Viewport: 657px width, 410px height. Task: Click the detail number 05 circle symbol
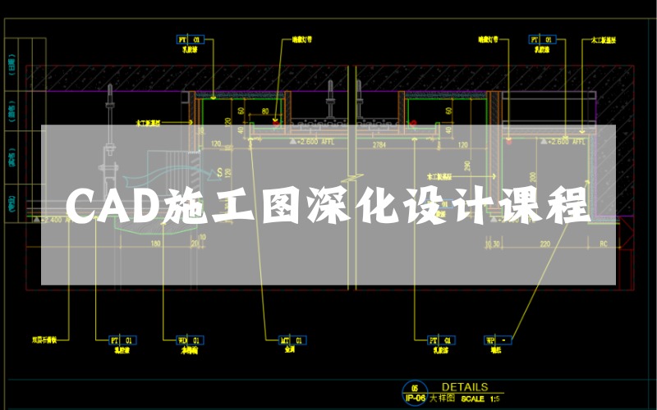pos(416,388)
